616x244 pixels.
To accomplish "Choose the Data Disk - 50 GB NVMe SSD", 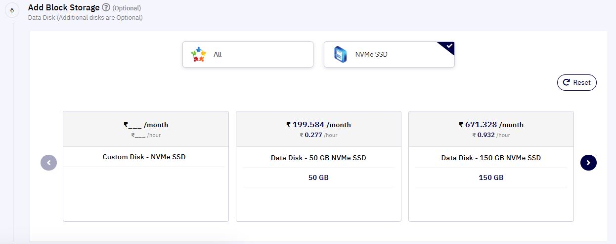I will pos(318,166).
